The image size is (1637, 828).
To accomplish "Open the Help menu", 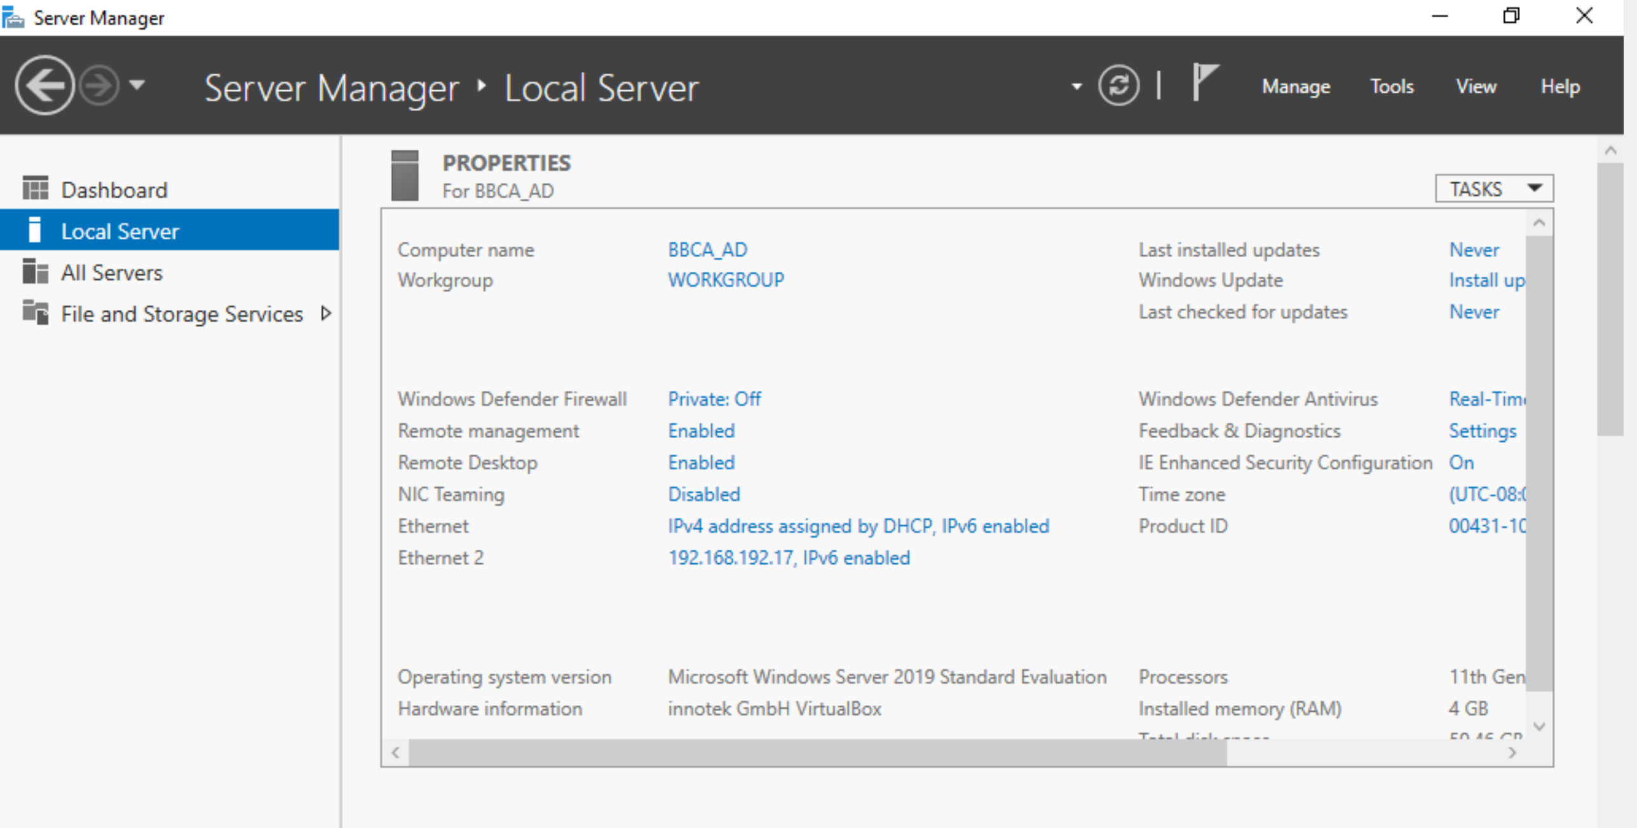I will [x=1560, y=86].
